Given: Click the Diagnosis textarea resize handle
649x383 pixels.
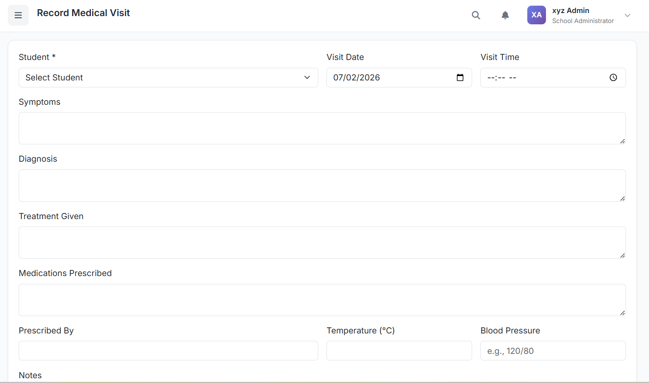Looking at the screenshot, I should coord(622,198).
